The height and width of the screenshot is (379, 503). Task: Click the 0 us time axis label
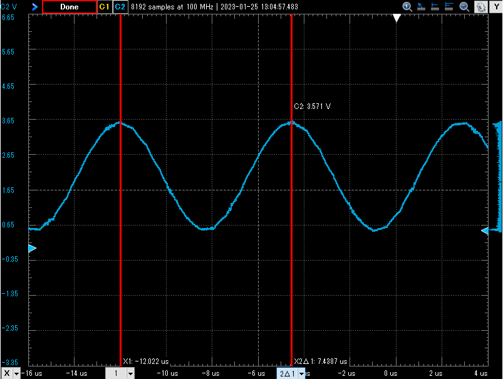tap(391, 373)
